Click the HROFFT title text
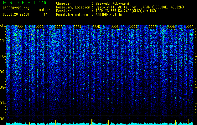The height and width of the screenshot is (125, 197). tap(19, 2)
